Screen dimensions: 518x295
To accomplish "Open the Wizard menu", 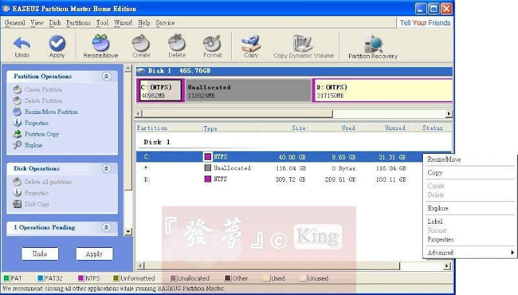I will coord(123,23).
